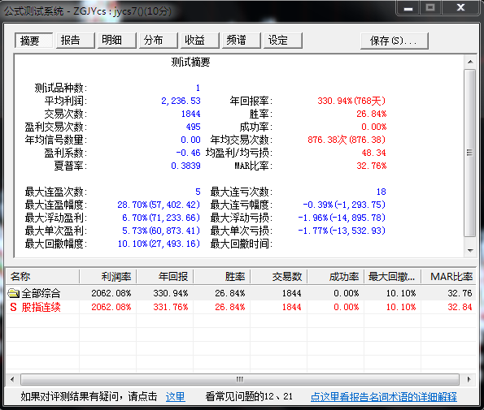Click the -1.77%(-13,532.93) max single loss value
The image size is (484, 410).
coord(342,231)
